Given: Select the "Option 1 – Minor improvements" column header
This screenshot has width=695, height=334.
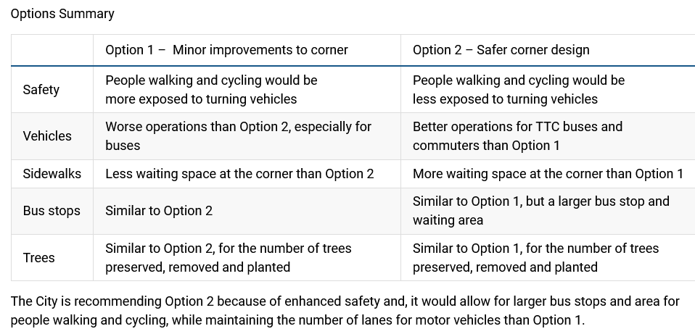Looking at the screenshot, I should (x=226, y=50).
